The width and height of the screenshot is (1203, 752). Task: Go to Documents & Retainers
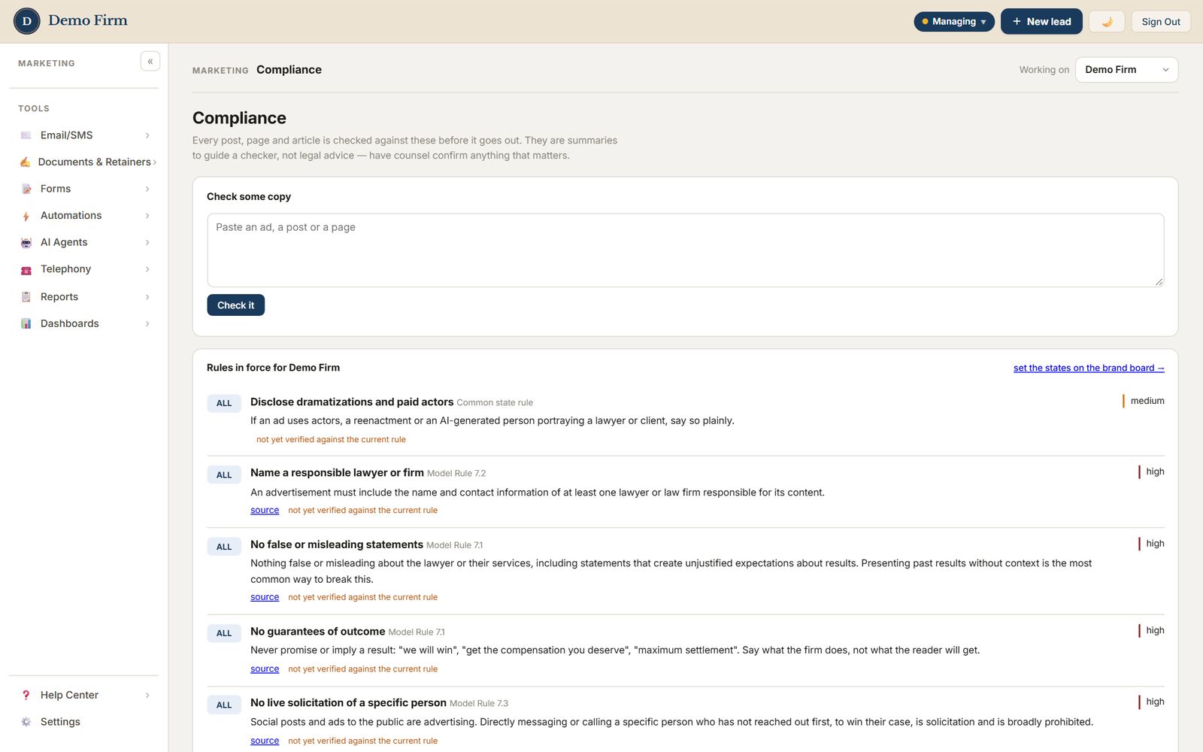83,162
